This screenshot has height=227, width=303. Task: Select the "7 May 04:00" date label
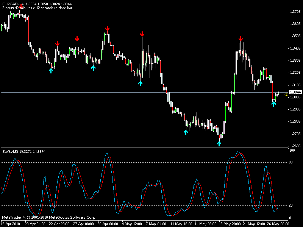(156, 224)
